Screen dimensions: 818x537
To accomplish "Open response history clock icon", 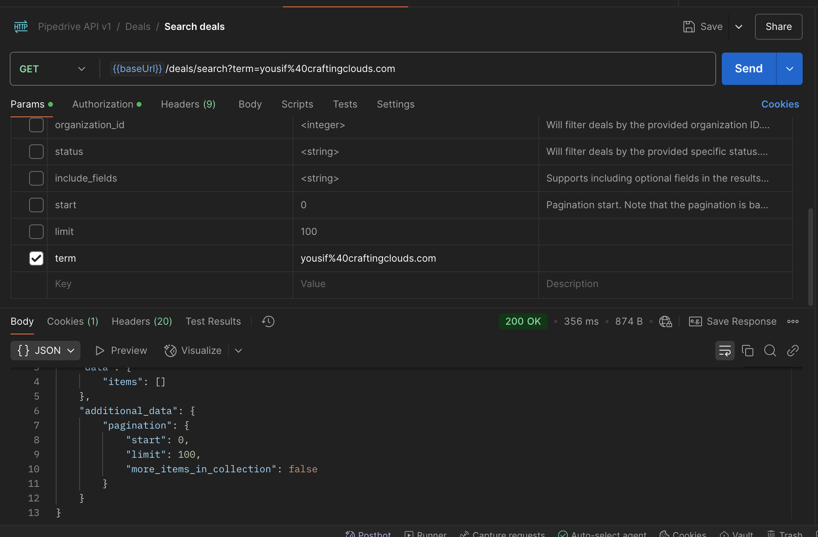I will [268, 321].
